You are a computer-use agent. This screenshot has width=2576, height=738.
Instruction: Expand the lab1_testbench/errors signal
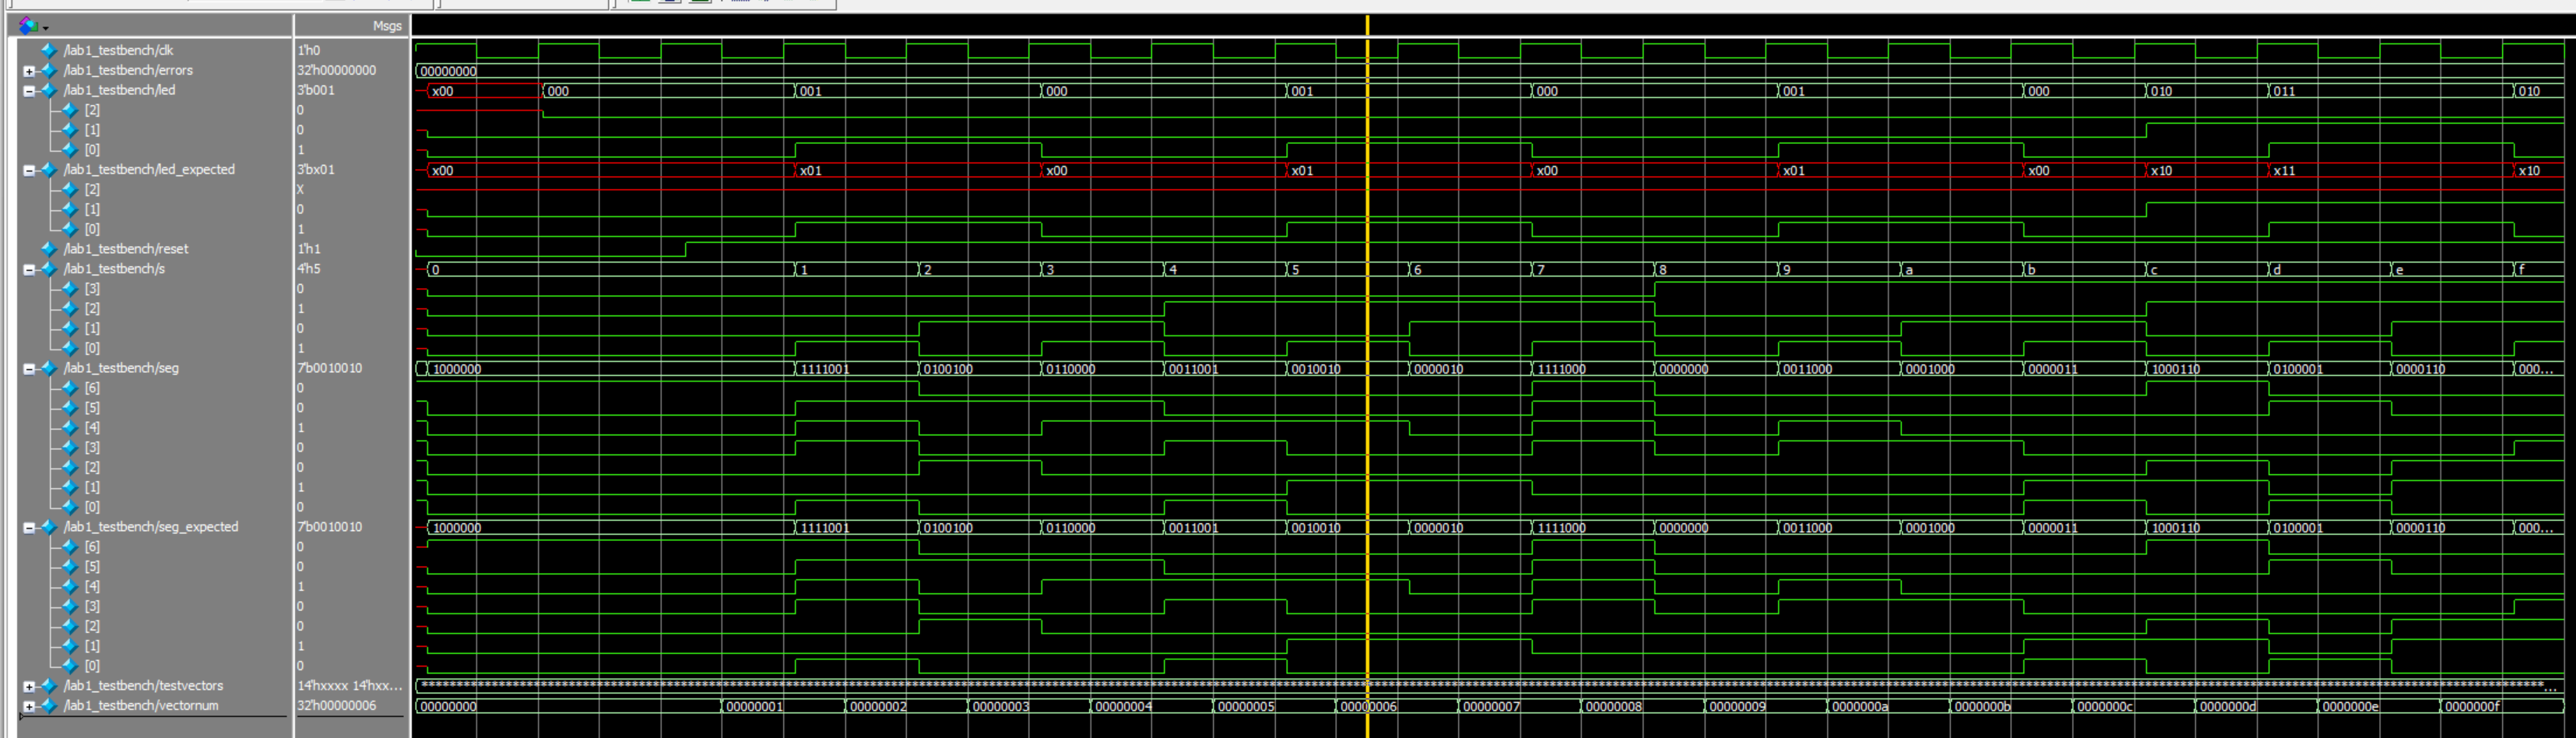pos(29,71)
